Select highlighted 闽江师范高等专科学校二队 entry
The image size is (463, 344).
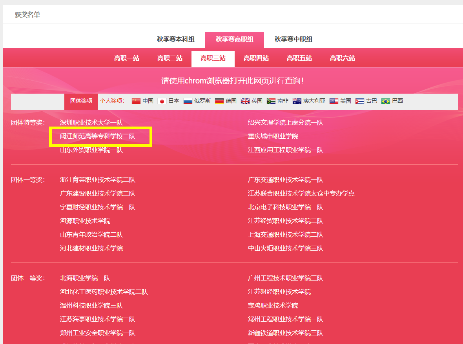(x=98, y=136)
